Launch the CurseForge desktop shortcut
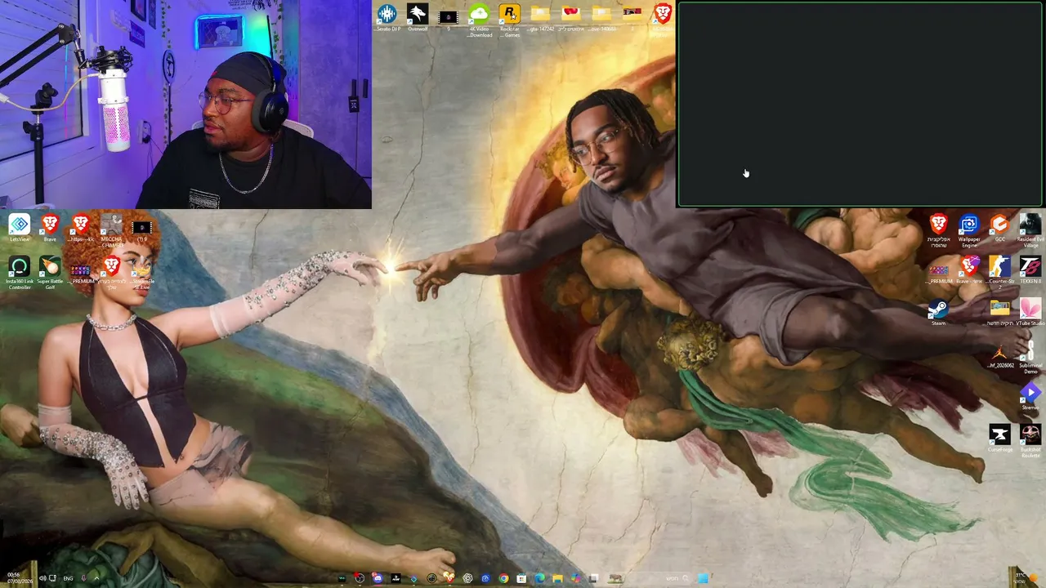The width and height of the screenshot is (1046, 588). (x=999, y=439)
